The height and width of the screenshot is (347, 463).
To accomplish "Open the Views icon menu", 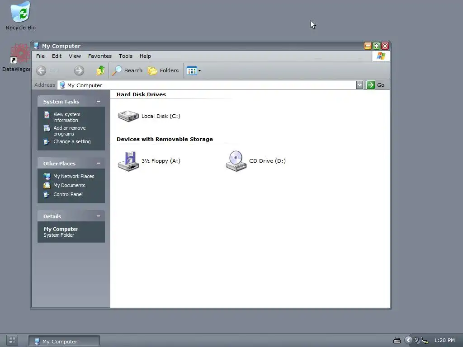I will click(x=194, y=70).
